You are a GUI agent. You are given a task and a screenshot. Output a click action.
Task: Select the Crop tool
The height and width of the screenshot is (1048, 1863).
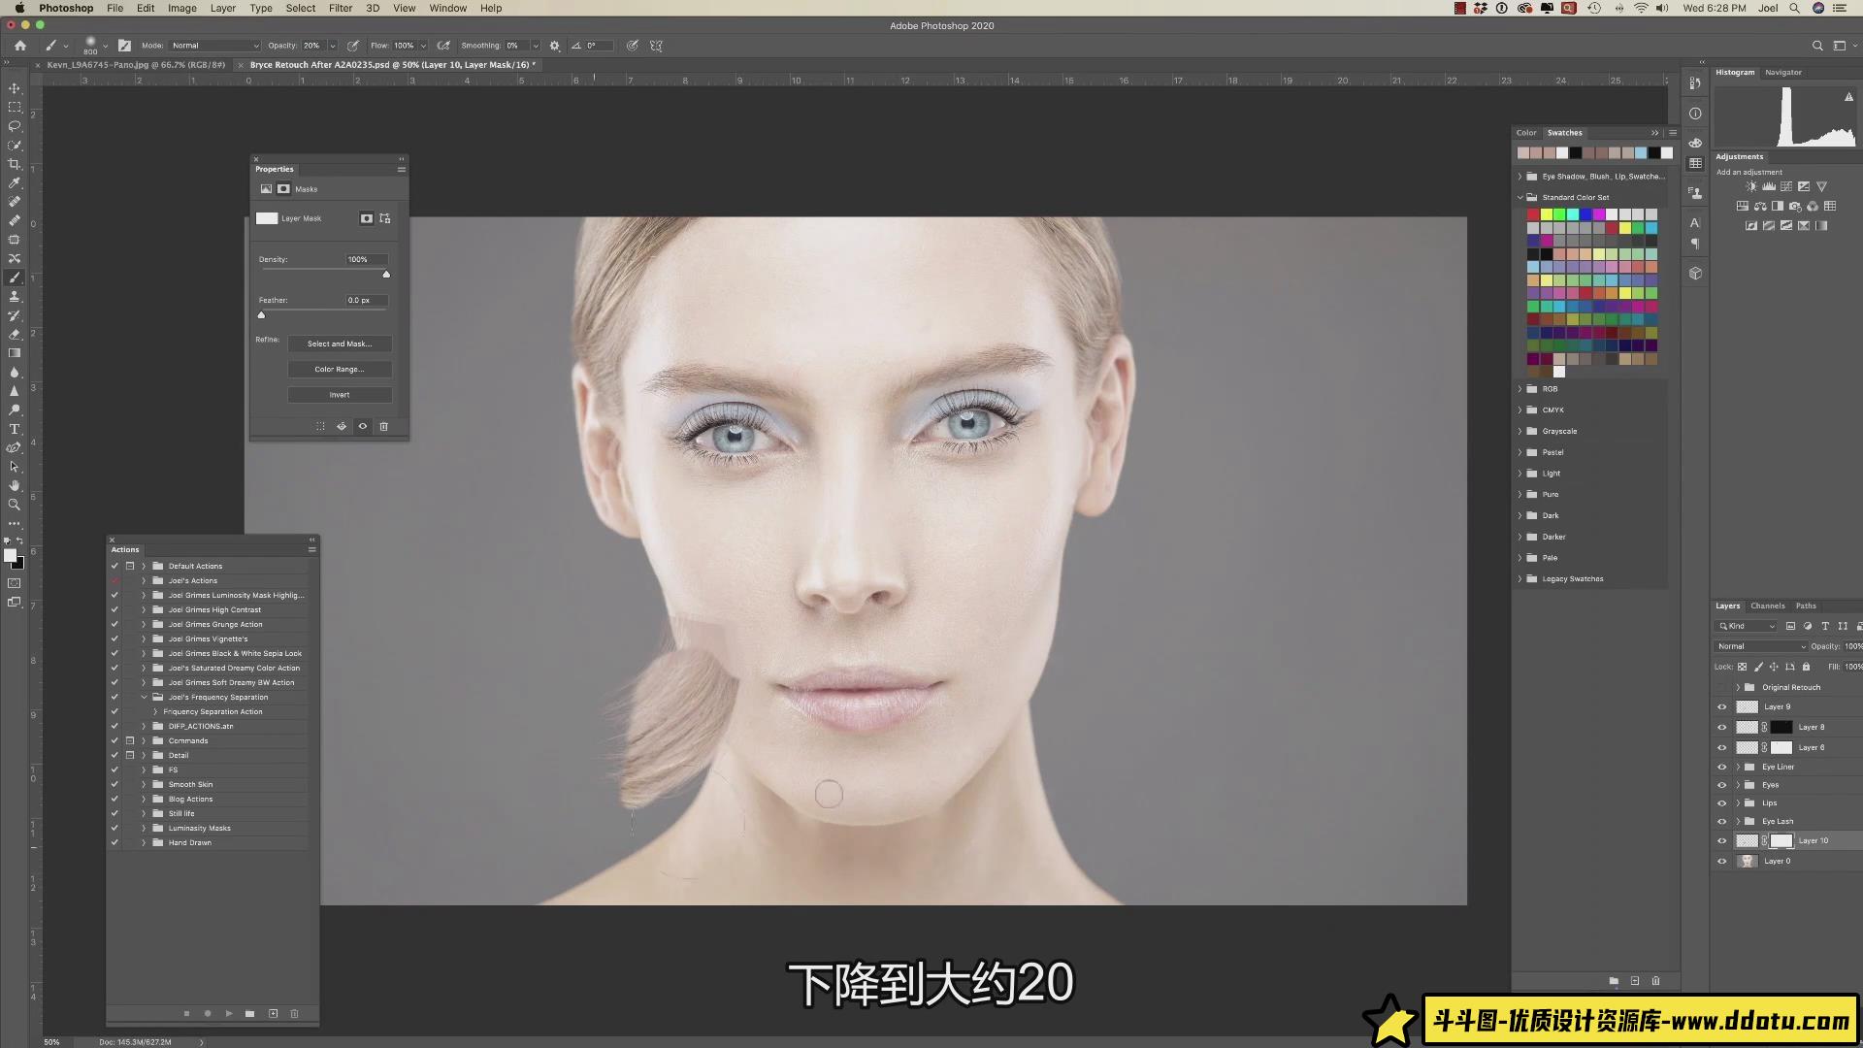(15, 164)
